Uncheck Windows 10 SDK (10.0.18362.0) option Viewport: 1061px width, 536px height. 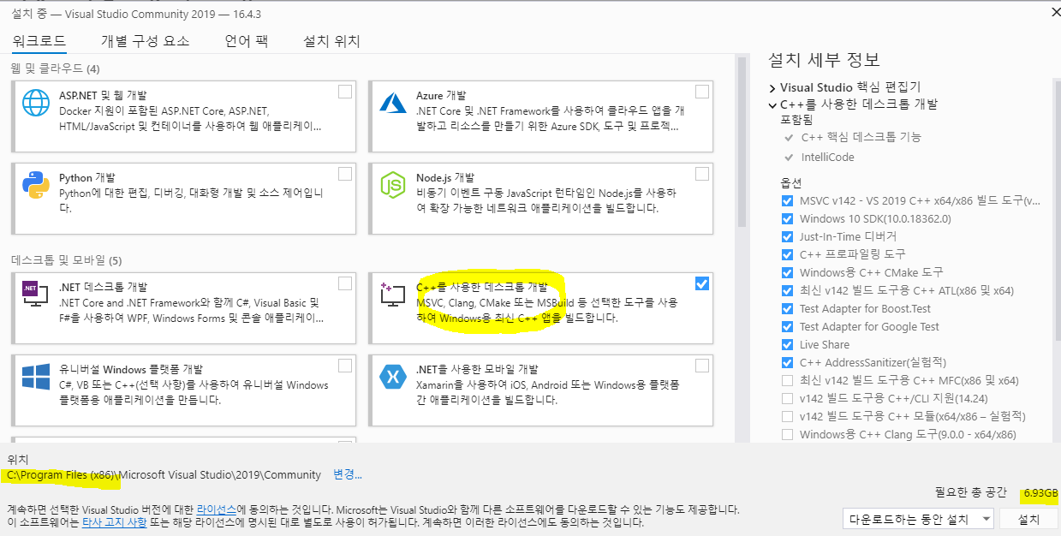coord(787,218)
